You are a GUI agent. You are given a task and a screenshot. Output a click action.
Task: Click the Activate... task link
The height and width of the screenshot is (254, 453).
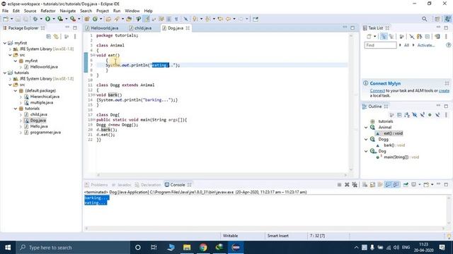[426, 45]
